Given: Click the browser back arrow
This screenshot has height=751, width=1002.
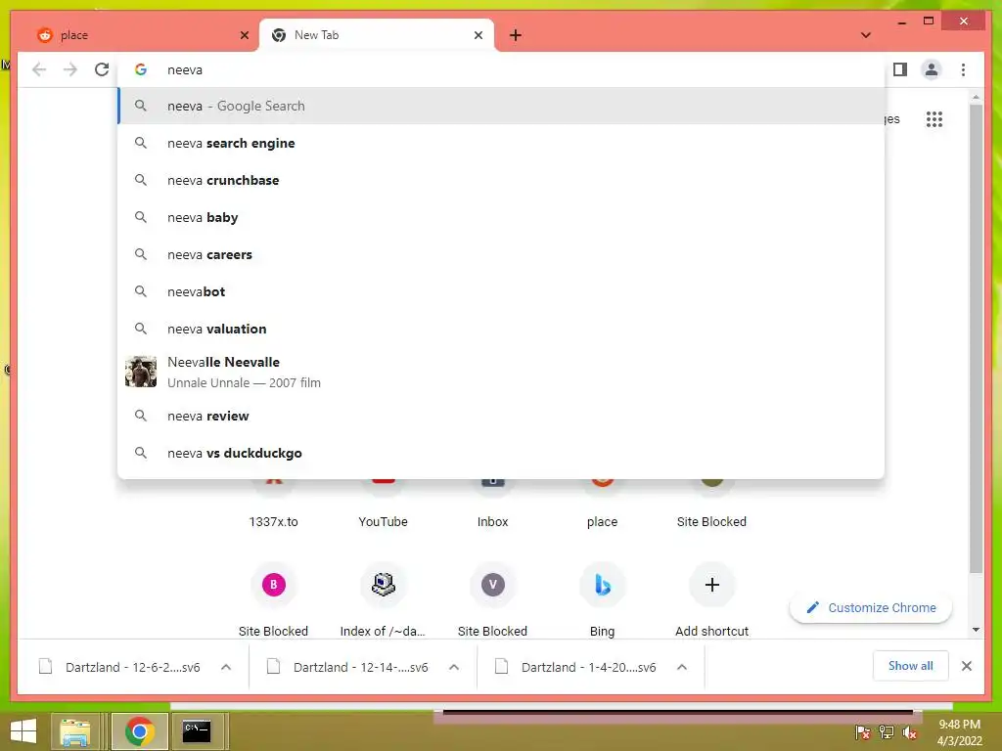Looking at the screenshot, I should click(39, 69).
